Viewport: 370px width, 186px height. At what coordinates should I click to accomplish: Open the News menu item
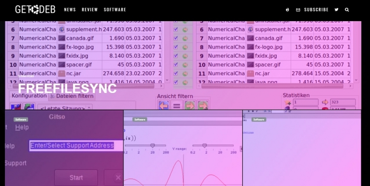(70, 10)
